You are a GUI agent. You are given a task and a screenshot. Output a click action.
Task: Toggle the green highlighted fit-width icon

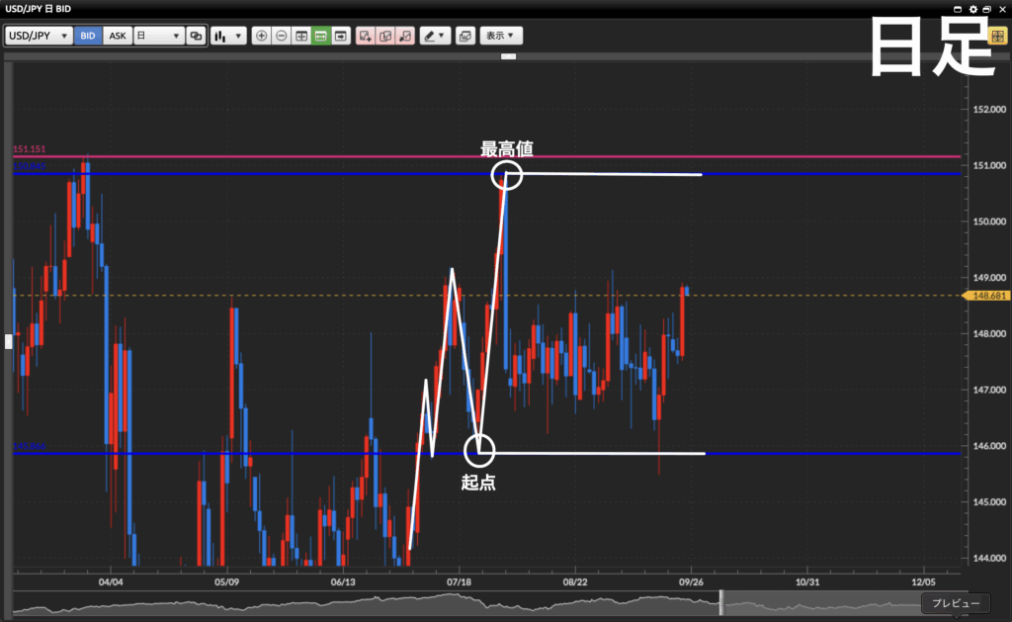pyautogui.click(x=321, y=36)
